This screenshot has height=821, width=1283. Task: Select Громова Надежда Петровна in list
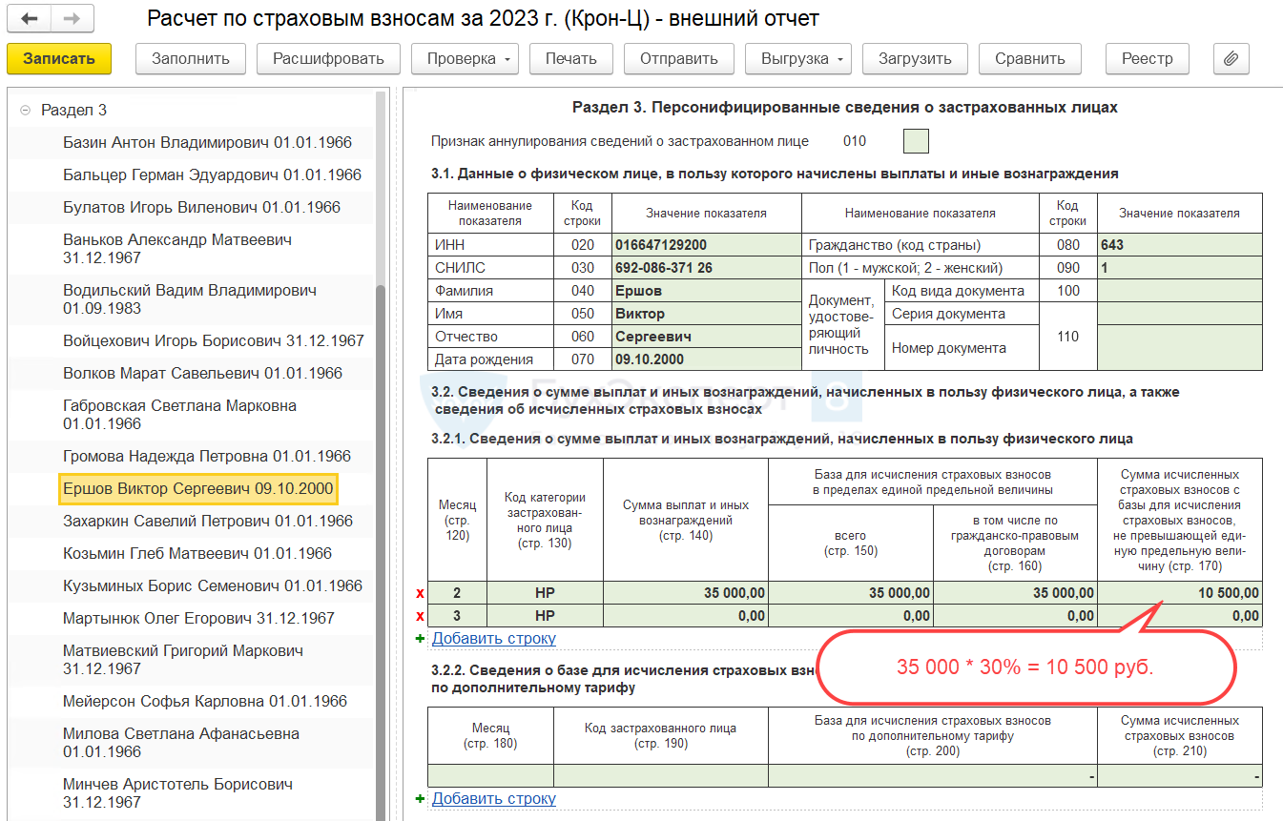(x=206, y=457)
